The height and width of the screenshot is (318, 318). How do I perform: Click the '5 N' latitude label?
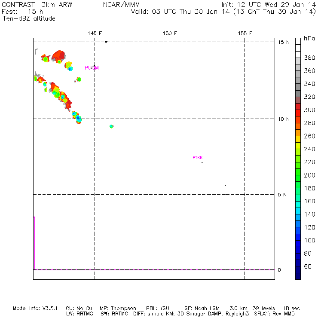[x=282, y=195]
